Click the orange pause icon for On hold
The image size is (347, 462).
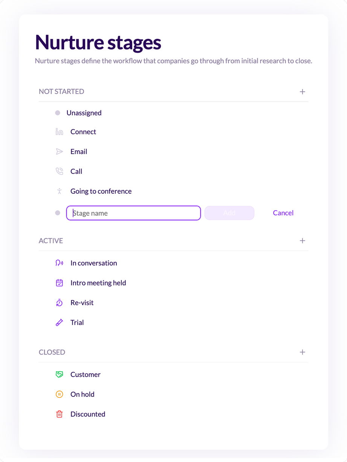(59, 394)
